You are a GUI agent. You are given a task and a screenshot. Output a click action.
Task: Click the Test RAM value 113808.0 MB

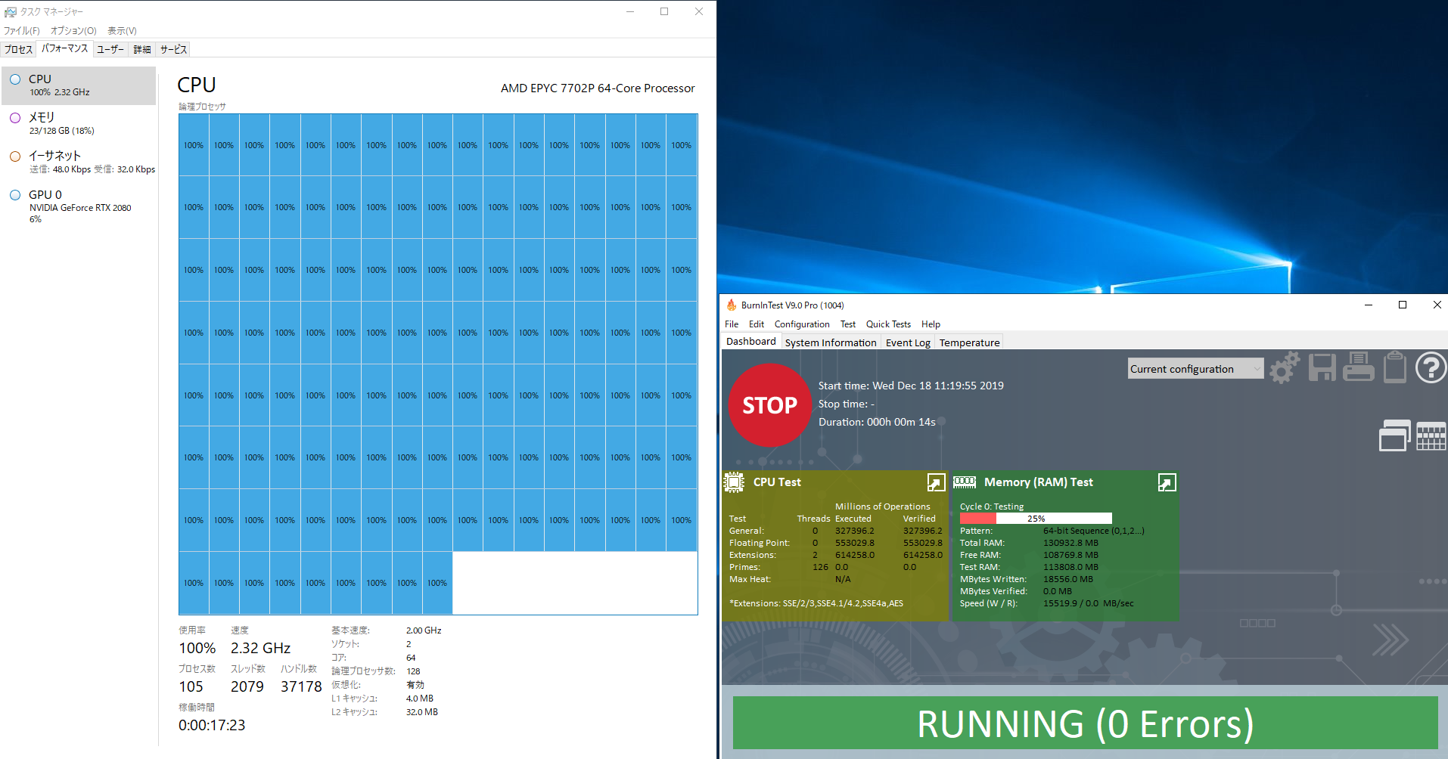(1070, 567)
